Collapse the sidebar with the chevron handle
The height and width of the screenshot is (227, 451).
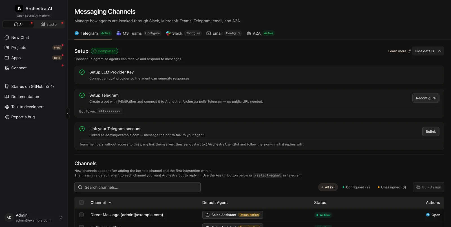point(68,113)
